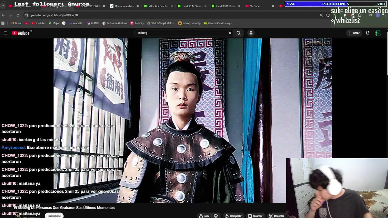Screen dimensions: 388x218
Task: Click the streamer webcam overlay
Action: coord(337,188)
